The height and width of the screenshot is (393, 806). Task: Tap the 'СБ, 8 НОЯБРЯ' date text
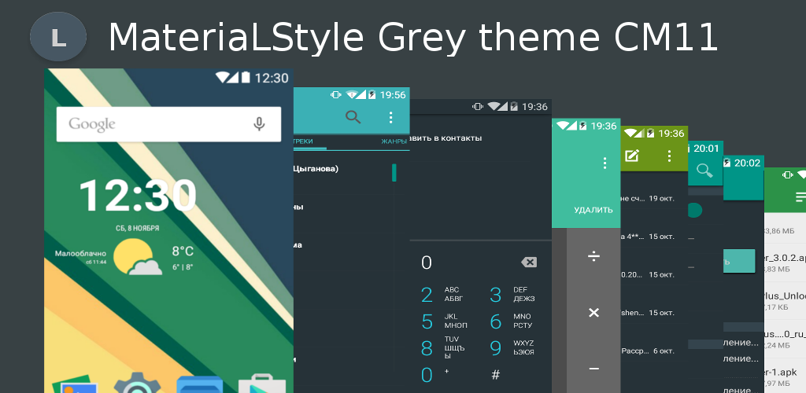137,228
